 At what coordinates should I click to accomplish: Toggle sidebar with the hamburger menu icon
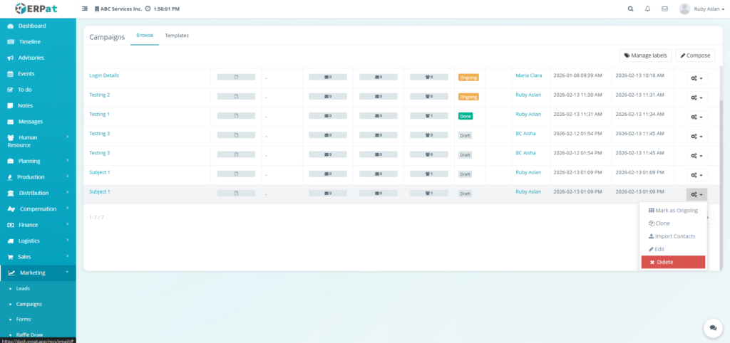(x=86, y=9)
